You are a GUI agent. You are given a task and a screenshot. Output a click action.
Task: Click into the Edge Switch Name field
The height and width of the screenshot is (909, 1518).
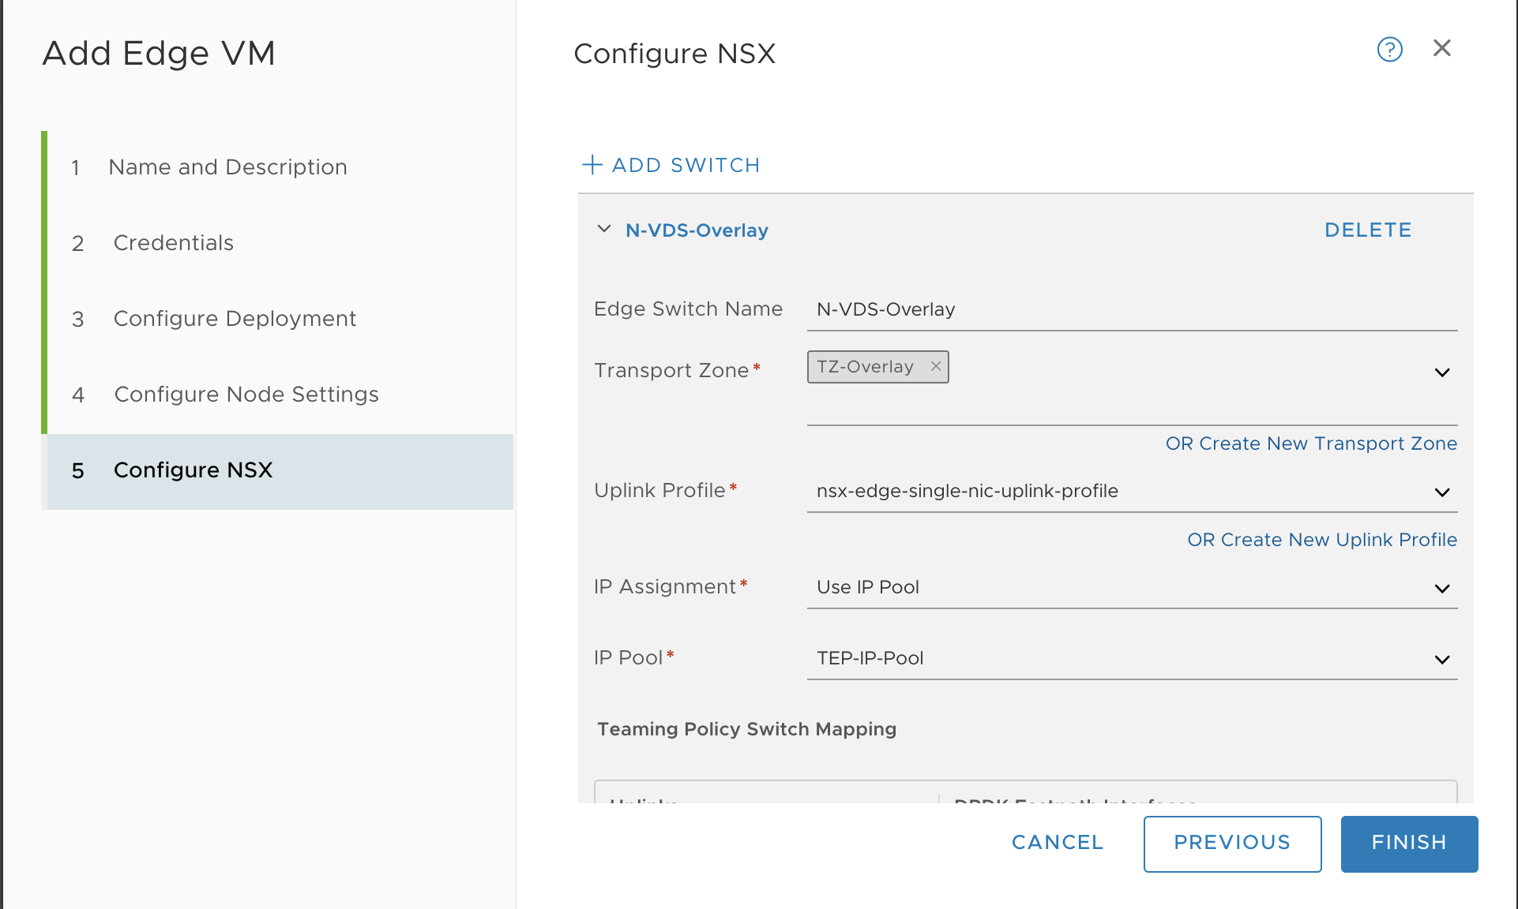[x=1132, y=309]
